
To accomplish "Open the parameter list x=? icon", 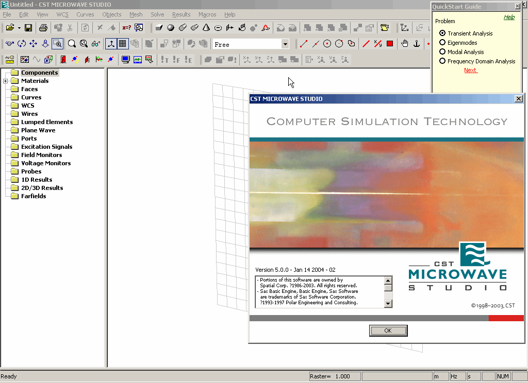I will [127, 28].
